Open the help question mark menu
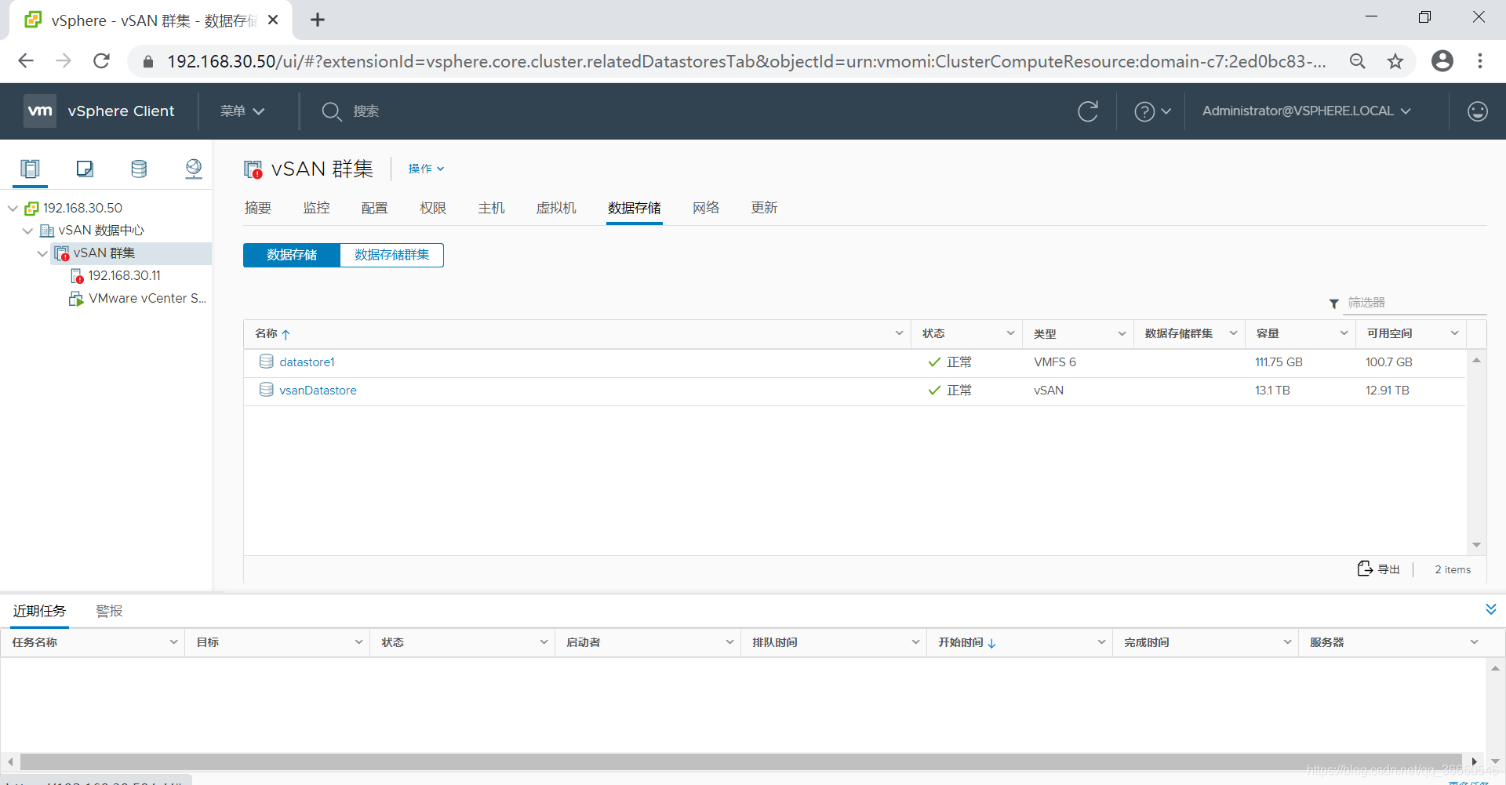1506x785 pixels. 1152,111
